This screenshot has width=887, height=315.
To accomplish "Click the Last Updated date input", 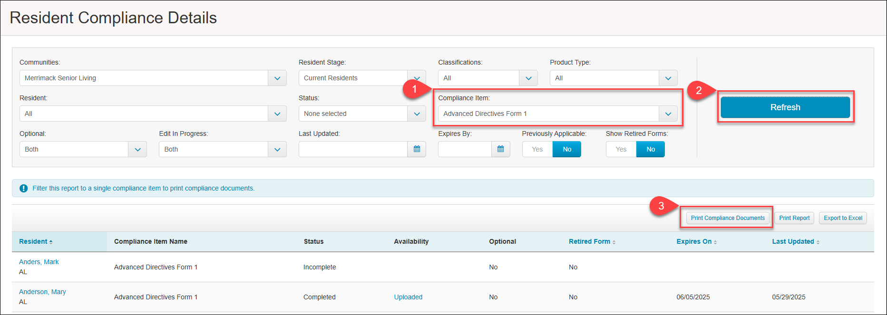I will [x=353, y=149].
